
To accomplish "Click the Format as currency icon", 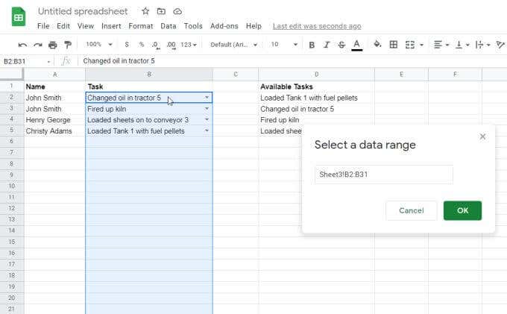I will pyautogui.click(x=127, y=45).
